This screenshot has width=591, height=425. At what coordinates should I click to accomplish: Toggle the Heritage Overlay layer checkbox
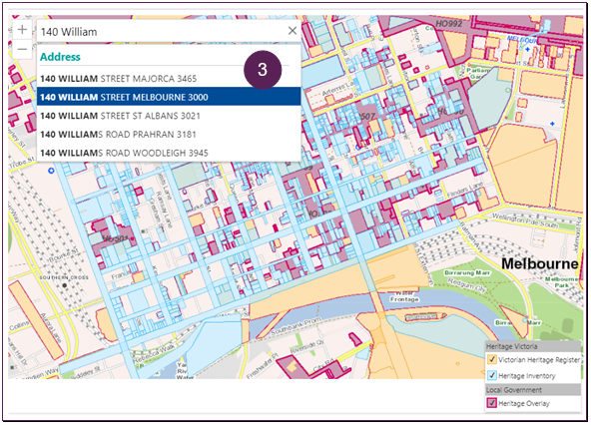(x=491, y=403)
